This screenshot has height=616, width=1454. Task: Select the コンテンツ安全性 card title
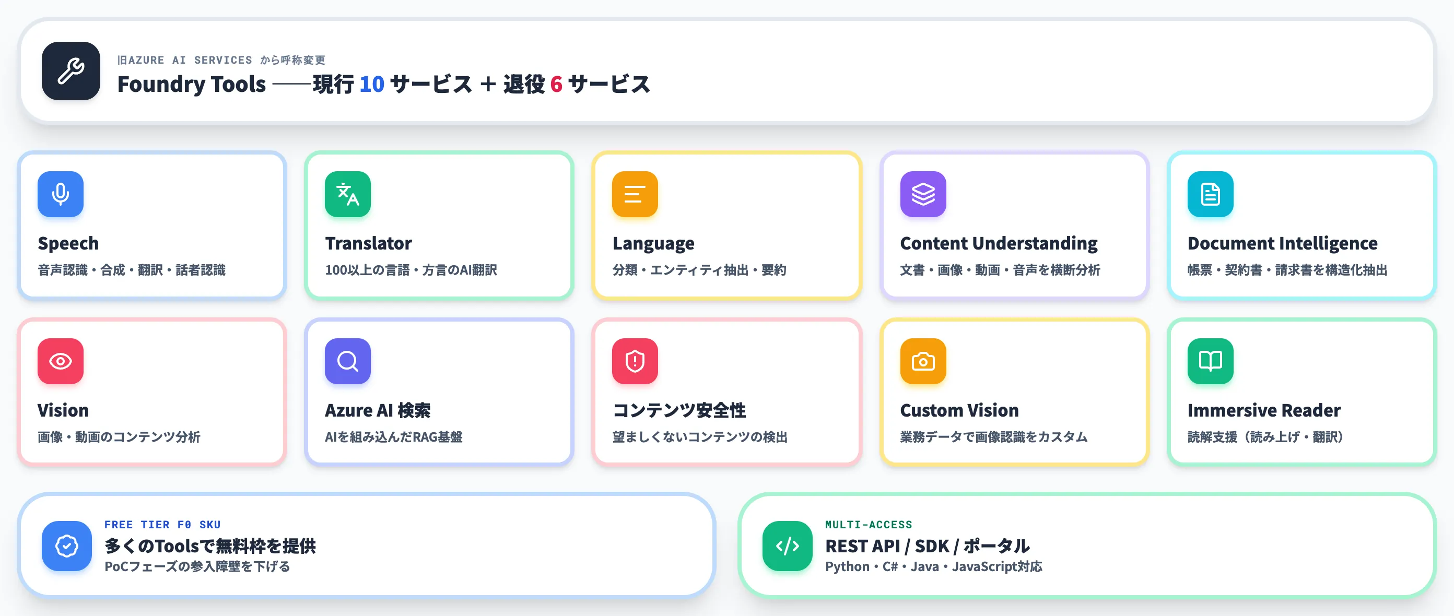pos(679,410)
